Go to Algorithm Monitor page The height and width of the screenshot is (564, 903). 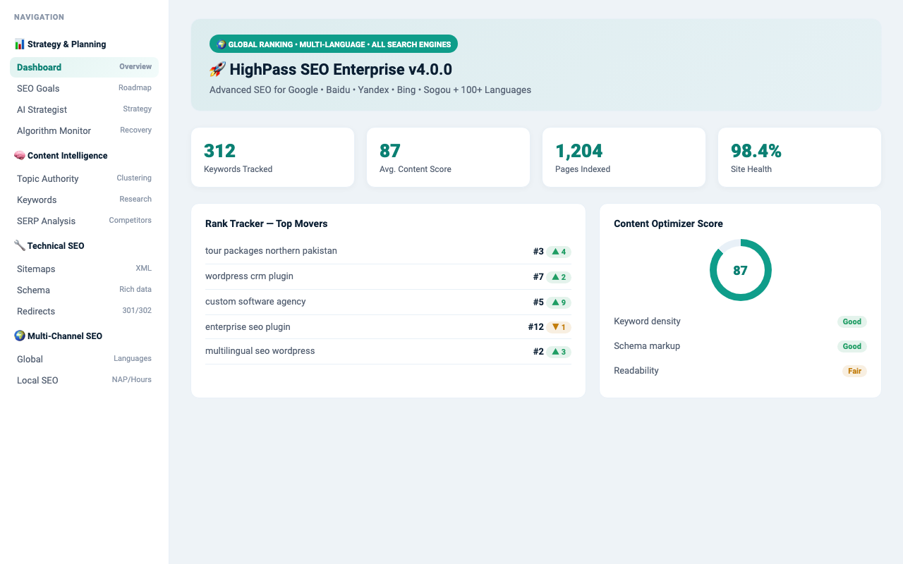coord(84,130)
